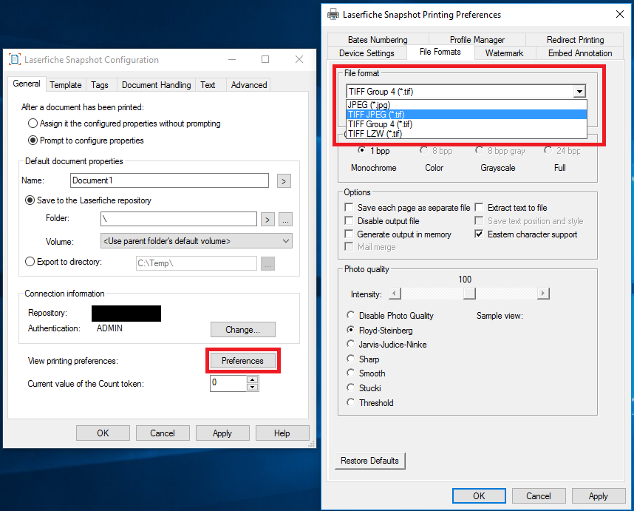
Task: Click Change... for connection information
Action: [x=242, y=330]
